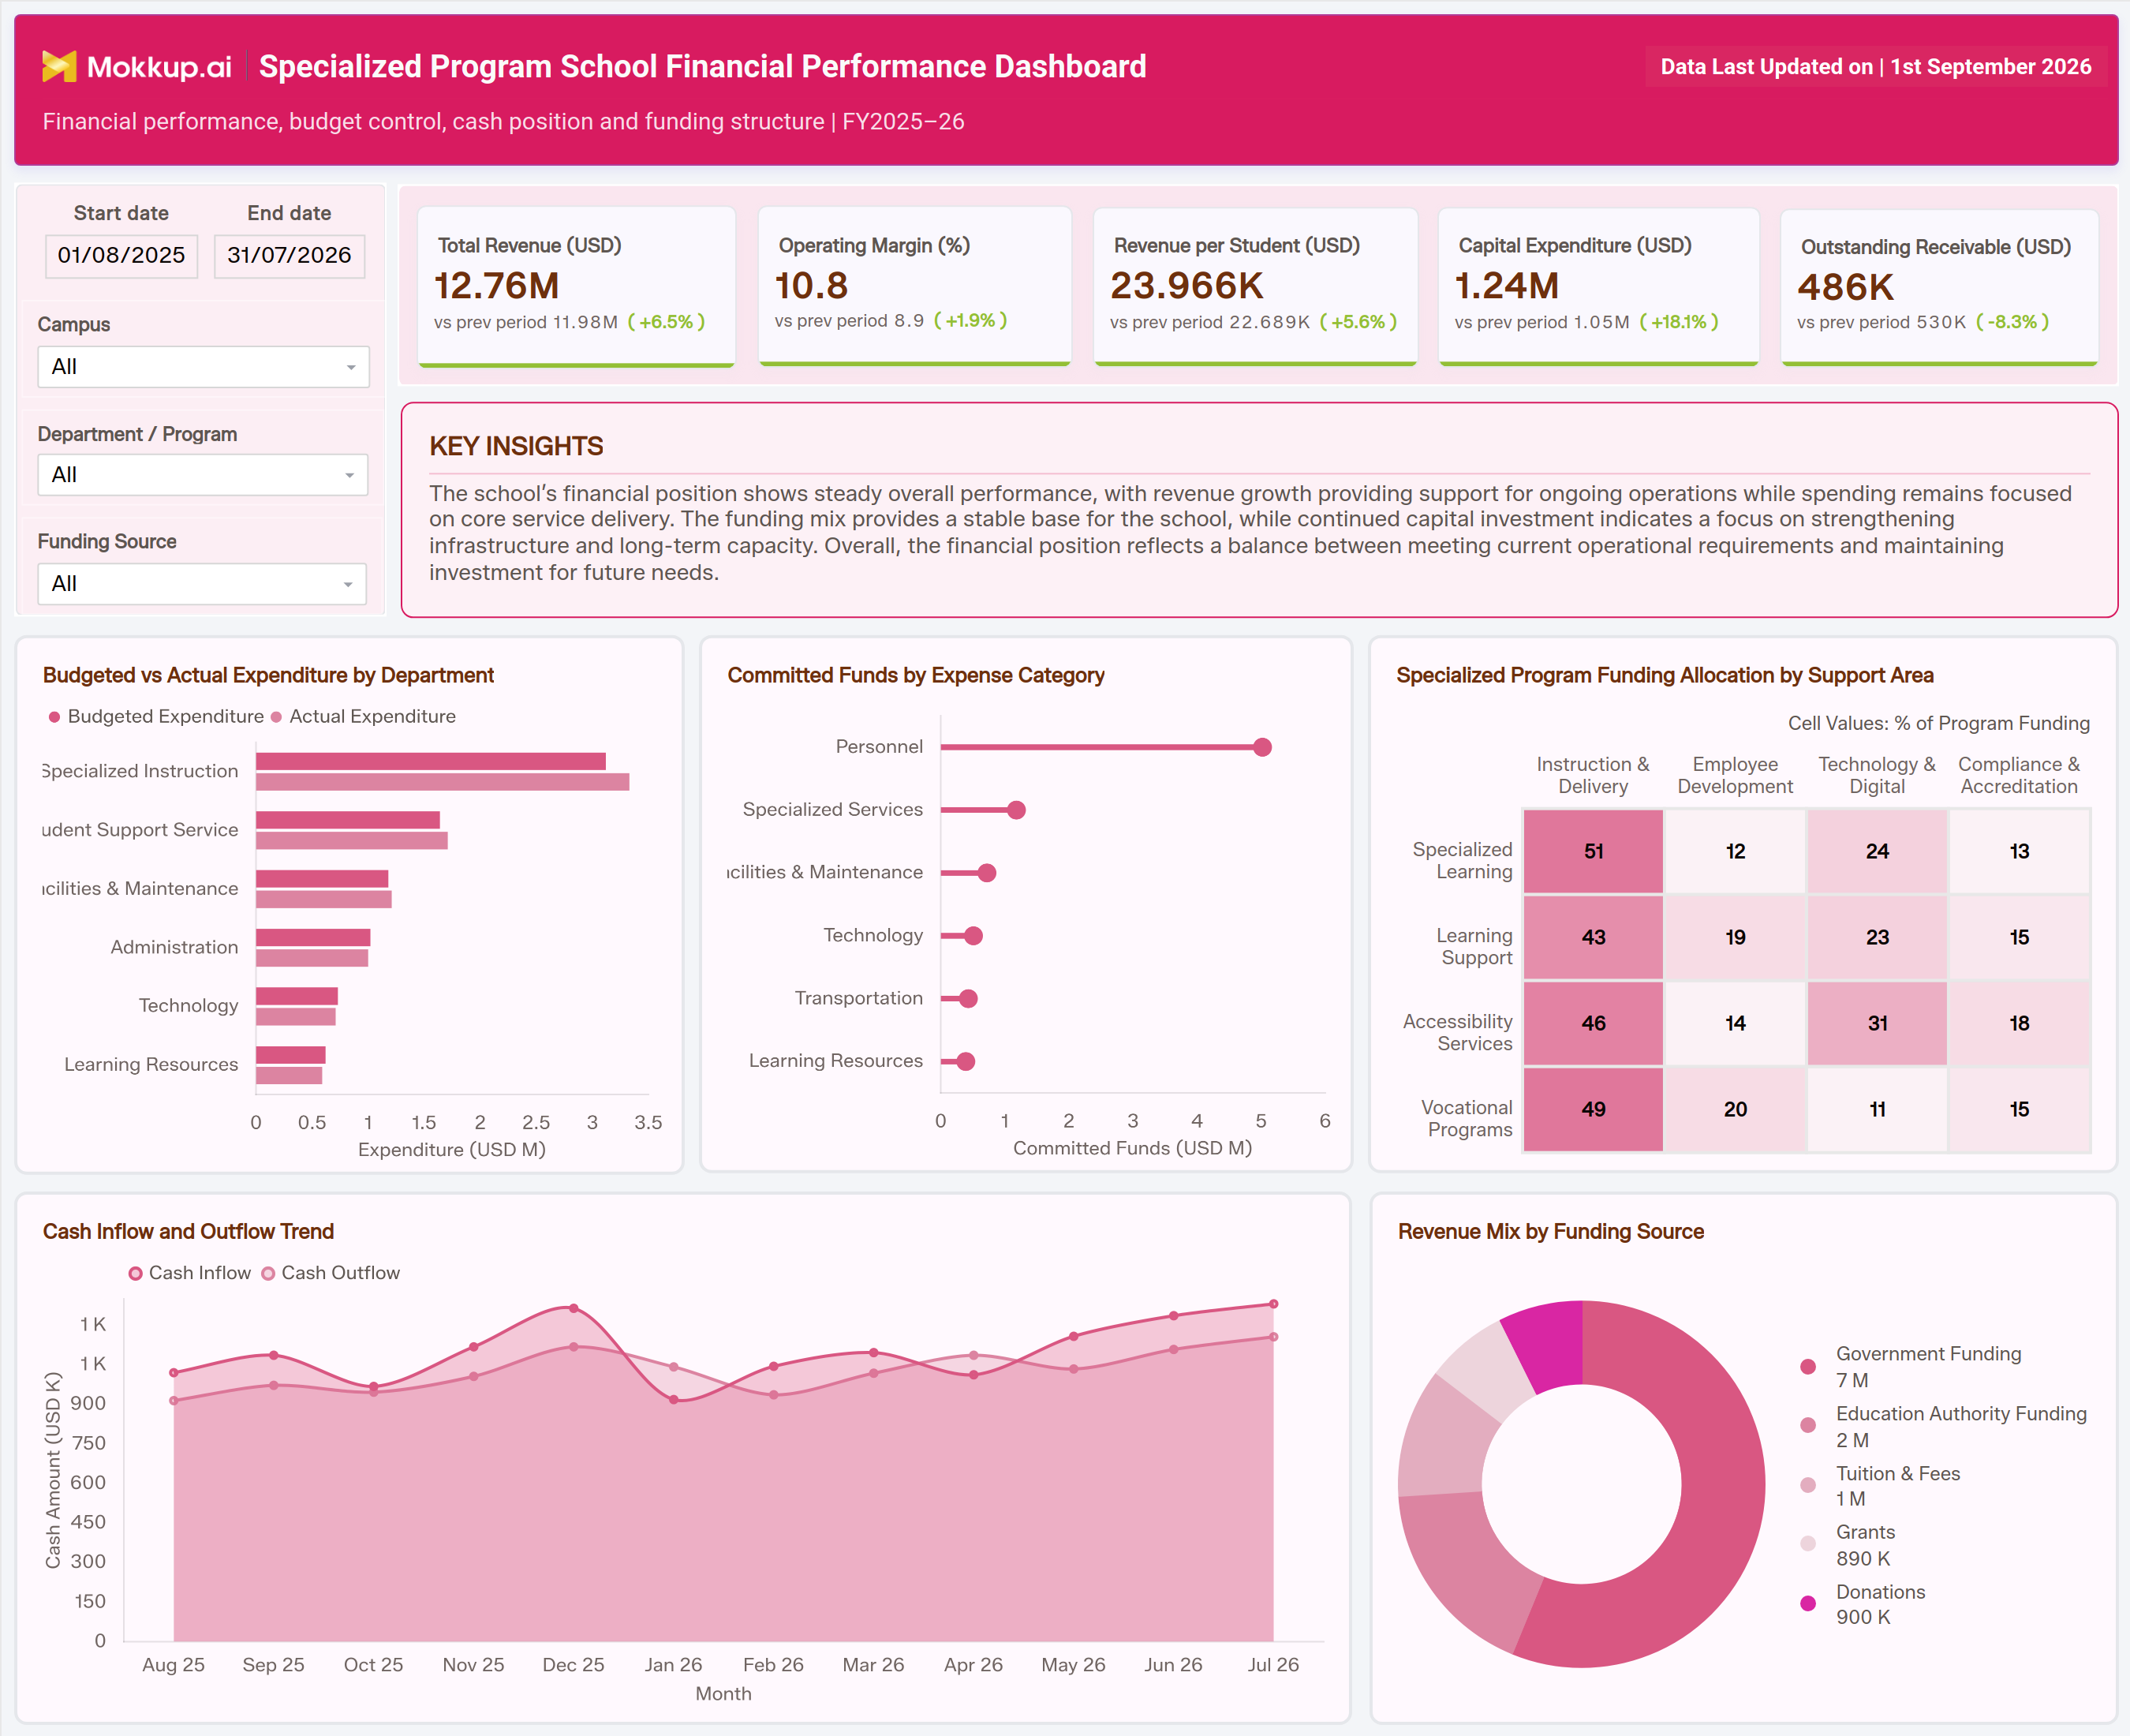Click Learning Resources actual expenditure bar
The image size is (2130, 1736).
pyautogui.click(x=289, y=1076)
